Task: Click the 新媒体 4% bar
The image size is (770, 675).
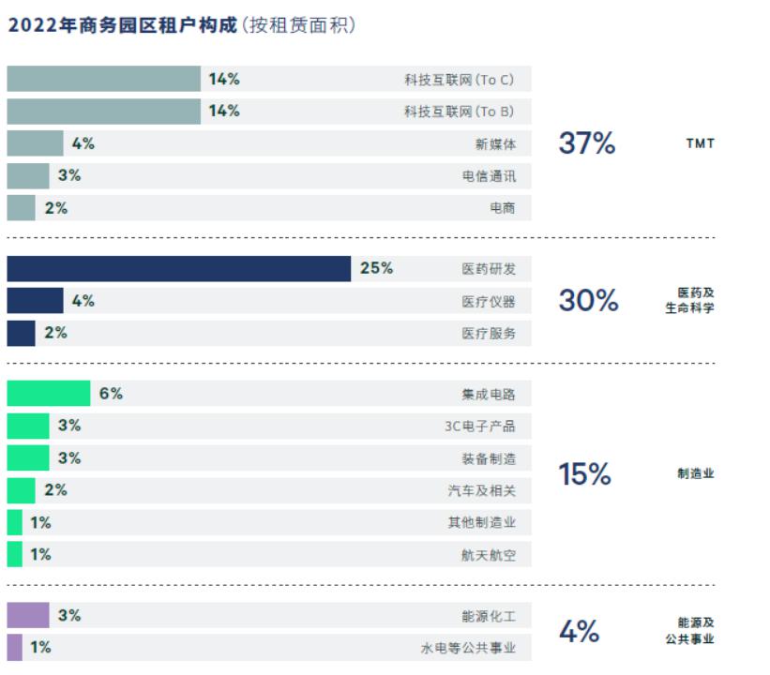Action: 35,143
